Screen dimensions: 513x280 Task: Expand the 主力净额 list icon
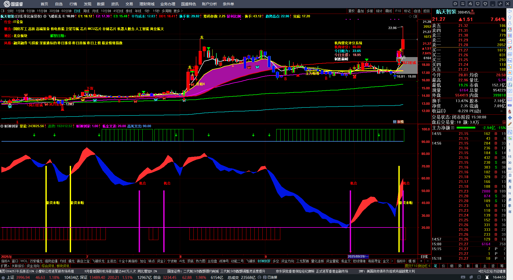[453, 128]
